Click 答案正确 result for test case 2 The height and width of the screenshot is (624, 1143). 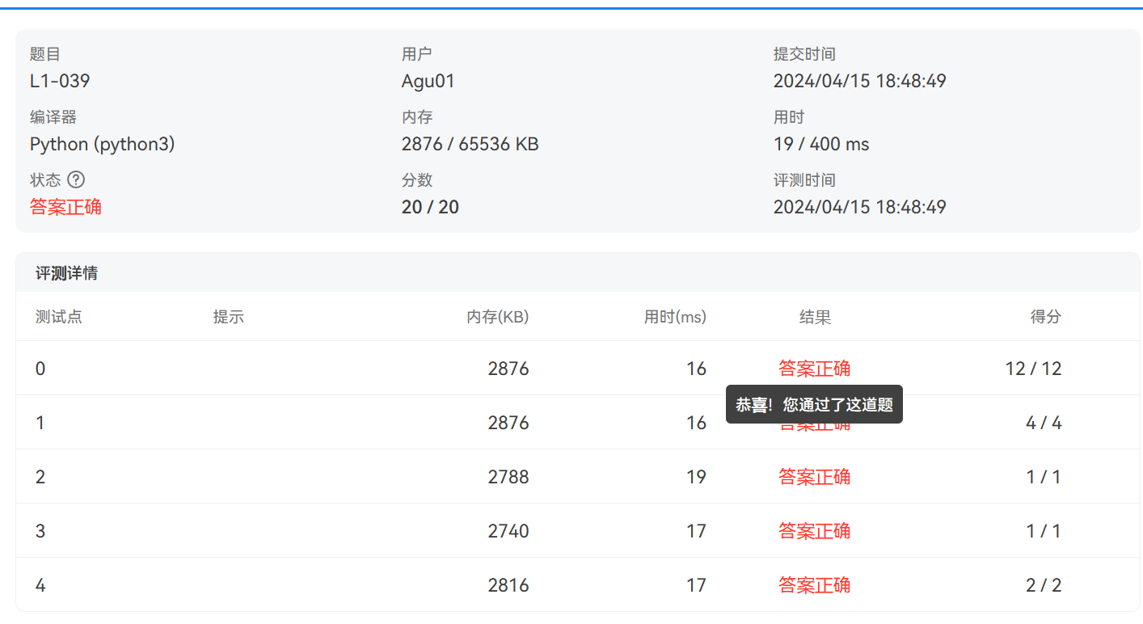click(x=814, y=477)
